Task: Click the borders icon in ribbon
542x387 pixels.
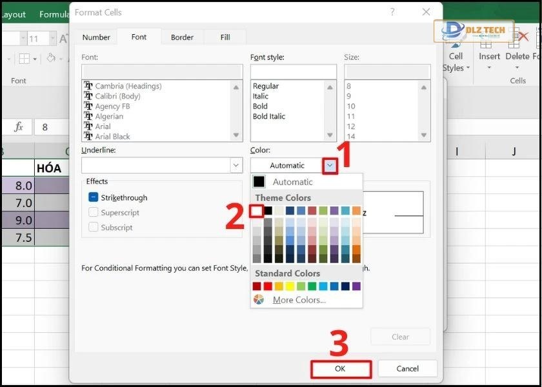Action: pos(24,59)
